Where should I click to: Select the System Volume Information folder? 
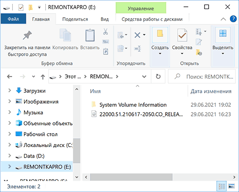[133, 105]
